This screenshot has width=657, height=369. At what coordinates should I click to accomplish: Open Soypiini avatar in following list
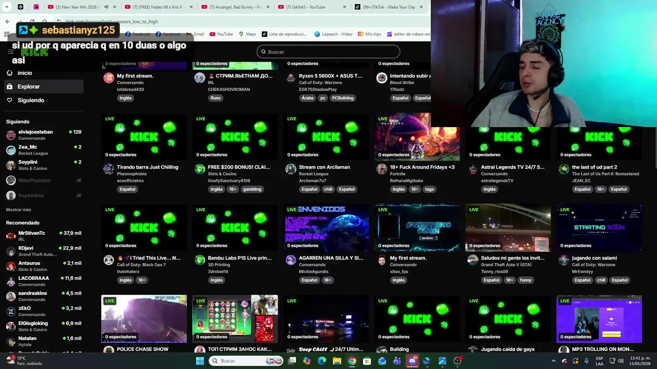pos(11,165)
